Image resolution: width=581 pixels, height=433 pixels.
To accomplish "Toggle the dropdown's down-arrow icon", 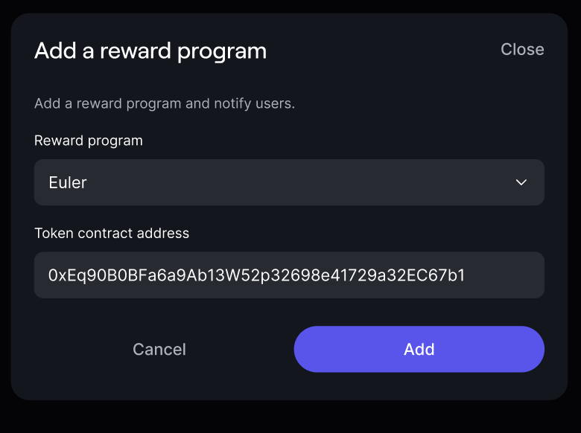I will click(521, 182).
